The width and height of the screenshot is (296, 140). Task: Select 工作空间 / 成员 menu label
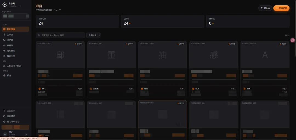(x=14, y=66)
